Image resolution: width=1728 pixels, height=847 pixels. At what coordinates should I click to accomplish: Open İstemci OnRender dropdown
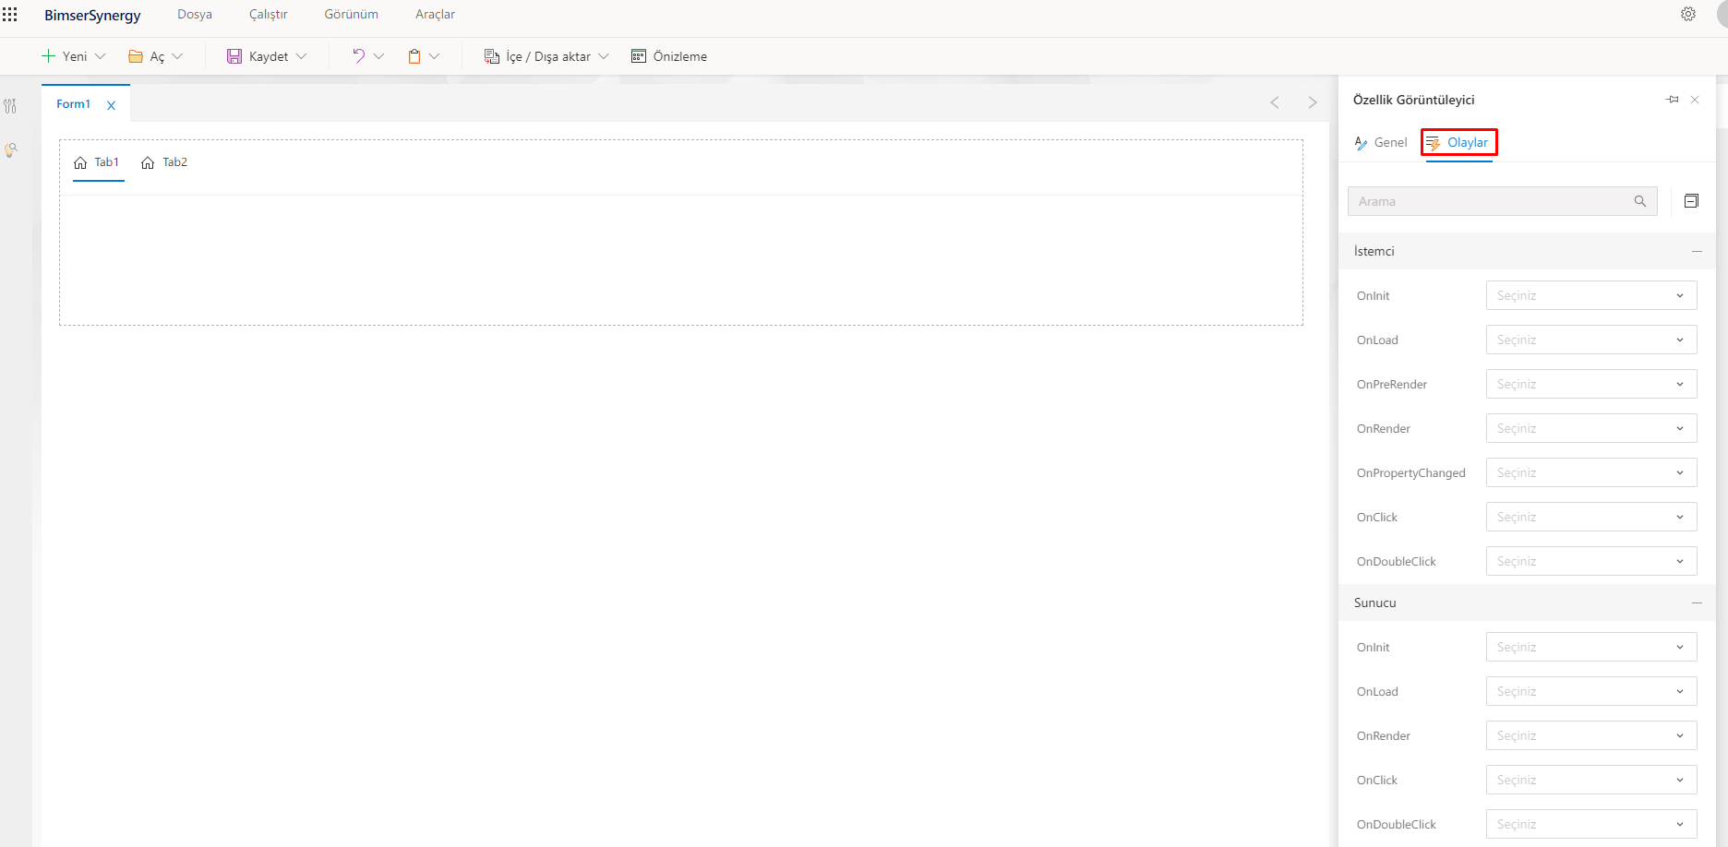coord(1591,428)
